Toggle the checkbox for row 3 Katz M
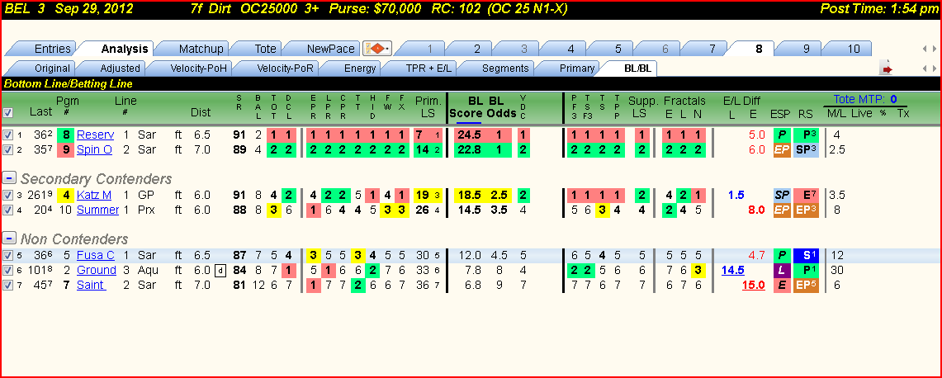Screen dimensions: 942x378 tap(7, 195)
